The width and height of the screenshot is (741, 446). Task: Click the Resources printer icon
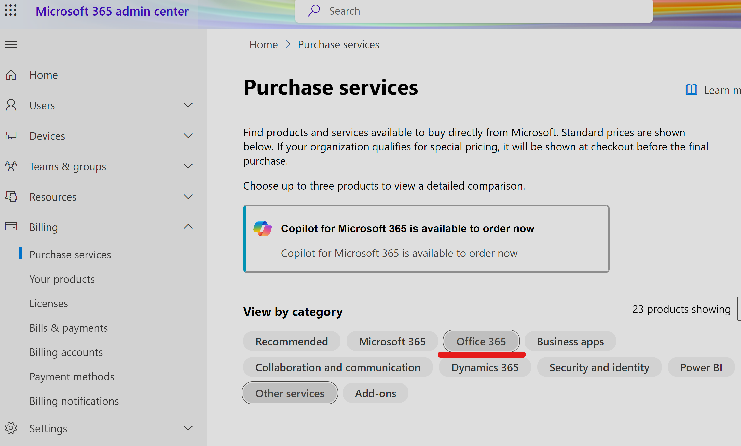click(x=11, y=197)
